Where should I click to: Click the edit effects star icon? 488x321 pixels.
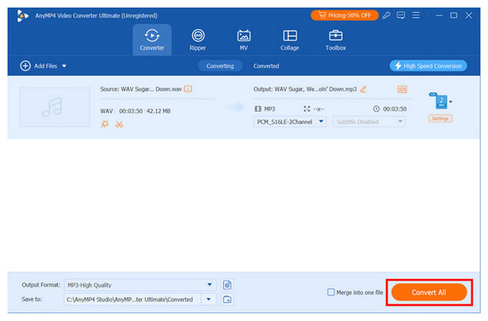105,124
